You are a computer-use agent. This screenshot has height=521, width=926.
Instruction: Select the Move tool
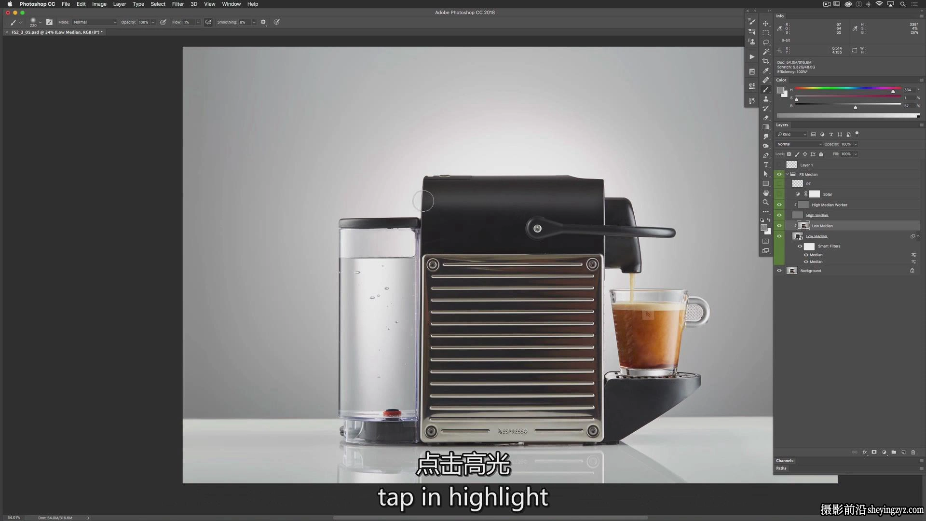[x=765, y=24]
